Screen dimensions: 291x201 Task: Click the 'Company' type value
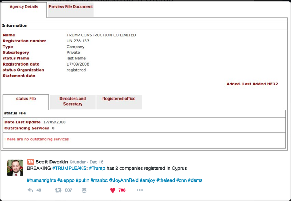(76, 47)
